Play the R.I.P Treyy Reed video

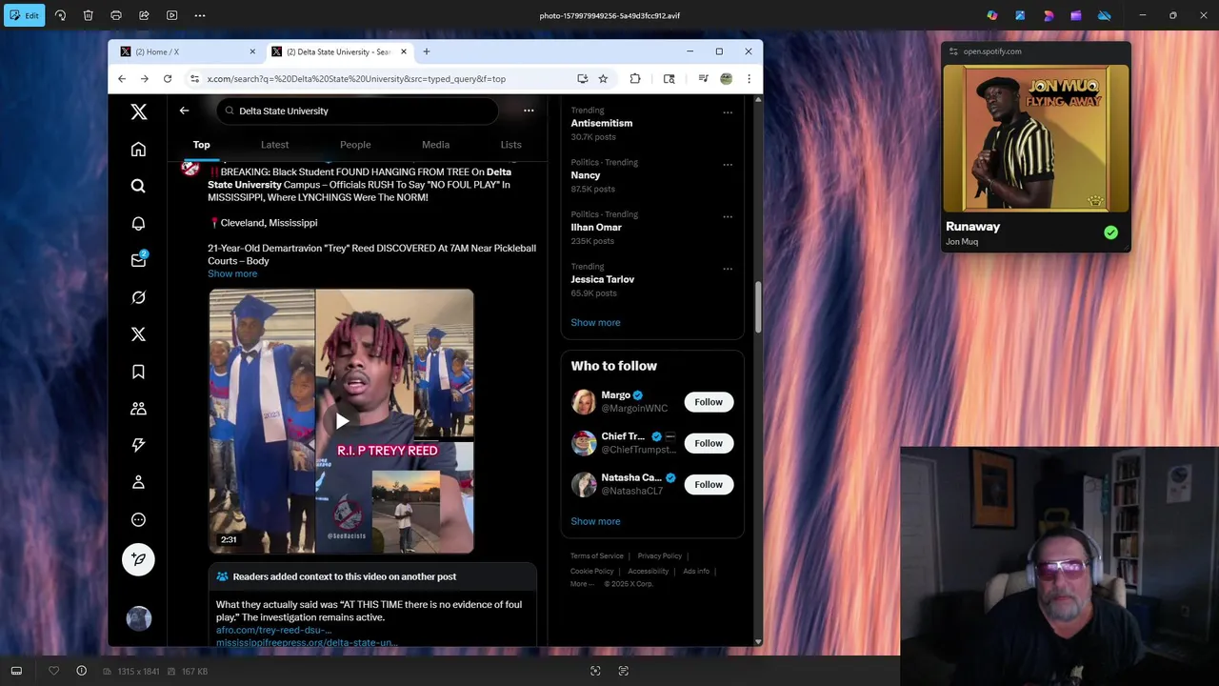342,421
